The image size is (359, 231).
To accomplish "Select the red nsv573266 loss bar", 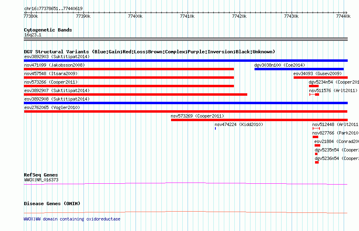I will 129,86.
